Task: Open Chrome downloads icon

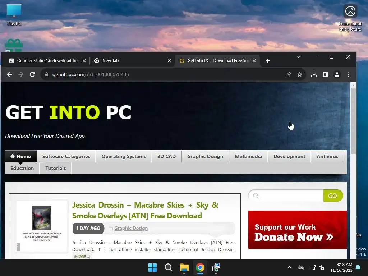Action: [314, 75]
